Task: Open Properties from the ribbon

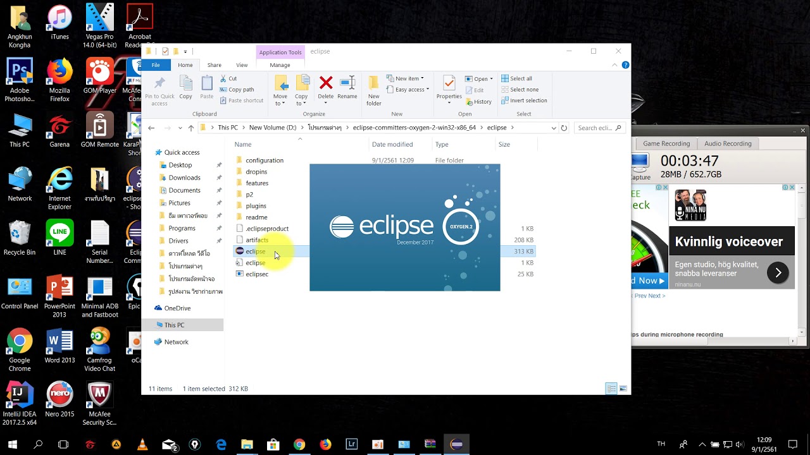Action: pos(449,90)
